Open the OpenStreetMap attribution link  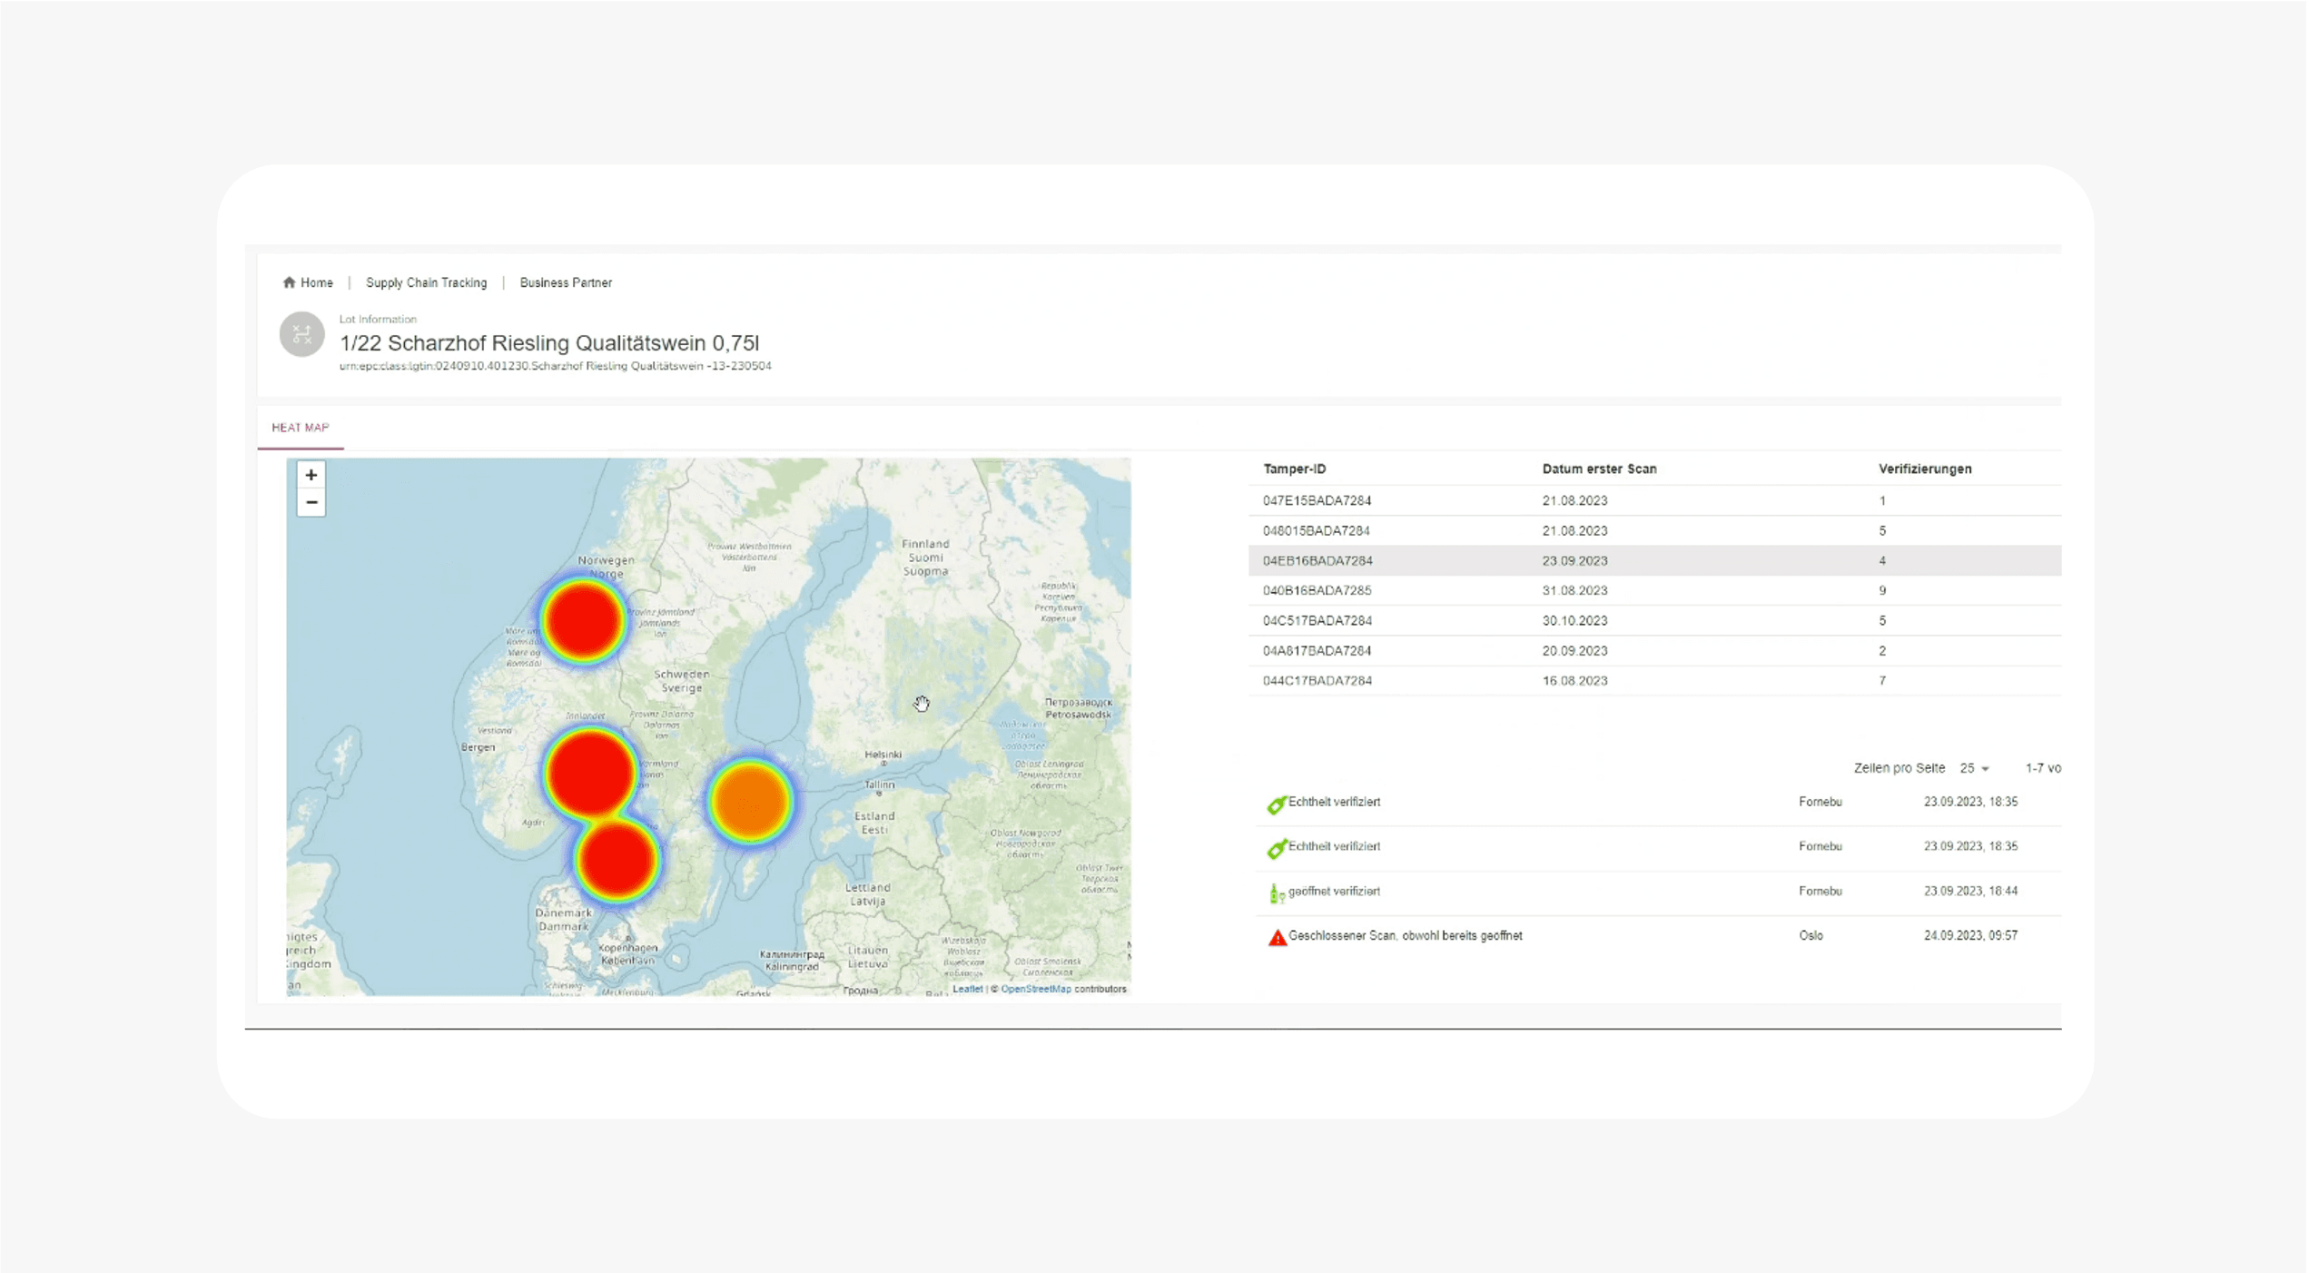pyautogui.click(x=1035, y=989)
